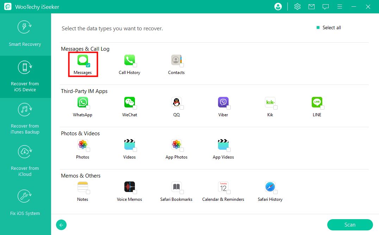Image resolution: width=379 pixels, height=235 pixels.
Task: Tick the Notes checkbox
Action: [x=88, y=192]
